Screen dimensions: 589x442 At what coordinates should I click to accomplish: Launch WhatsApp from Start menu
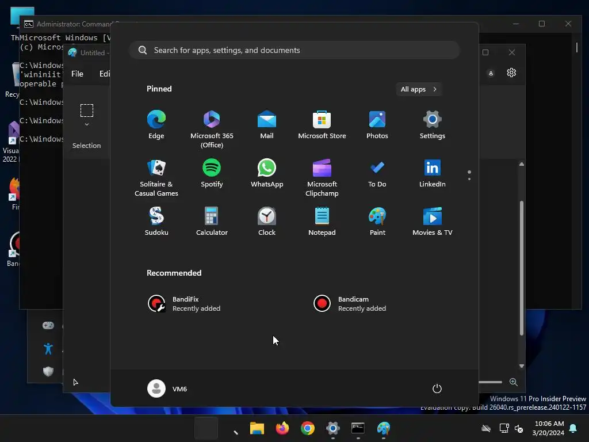click(267, 173)
